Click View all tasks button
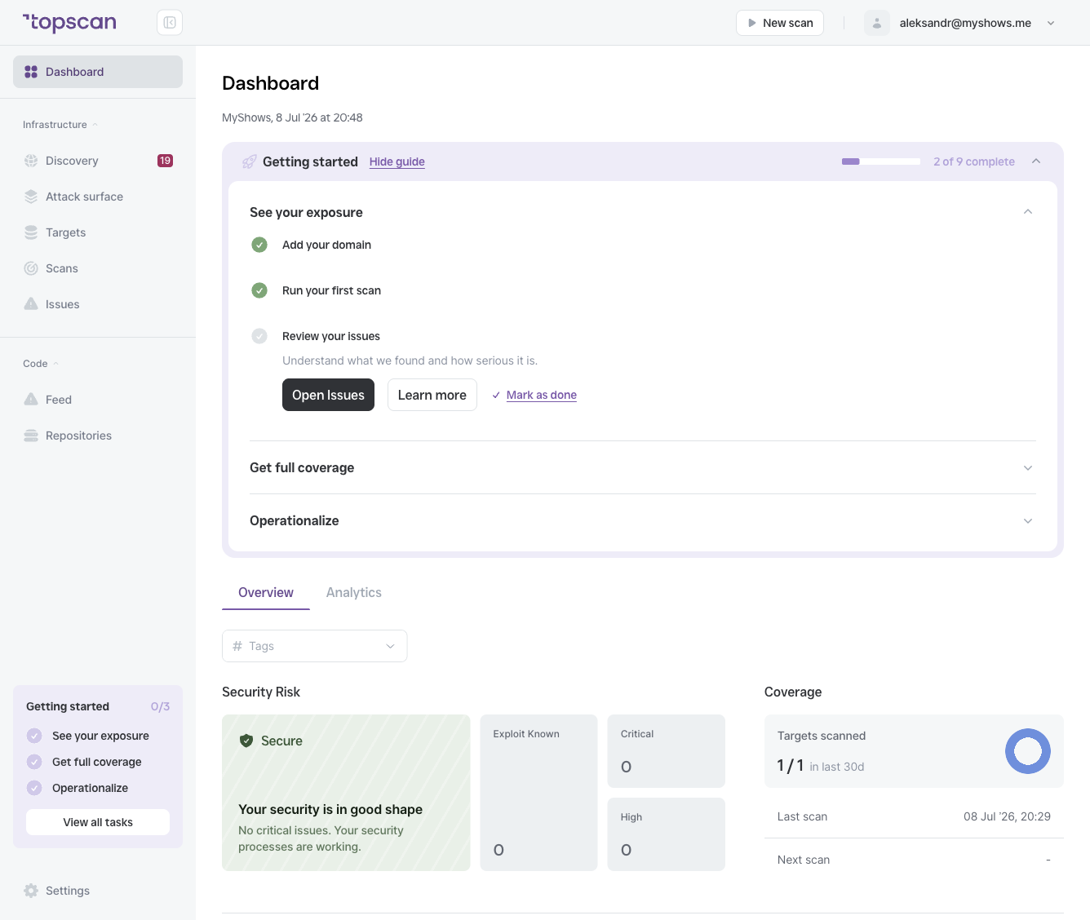Image resolution: width=1090 pixels, height=920 pixels. pyautogui.click(x=98, y=822)
